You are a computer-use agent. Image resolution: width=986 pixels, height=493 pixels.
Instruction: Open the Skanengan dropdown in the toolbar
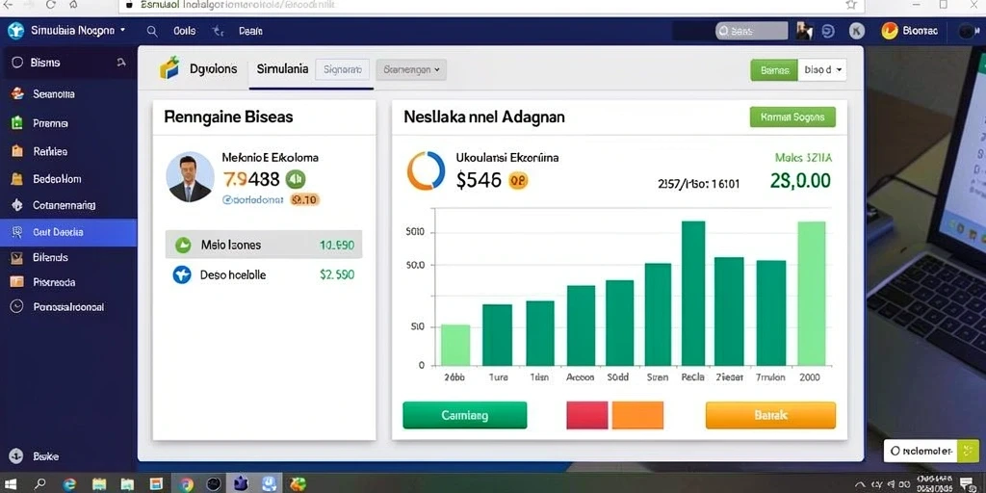pos(411,69)
